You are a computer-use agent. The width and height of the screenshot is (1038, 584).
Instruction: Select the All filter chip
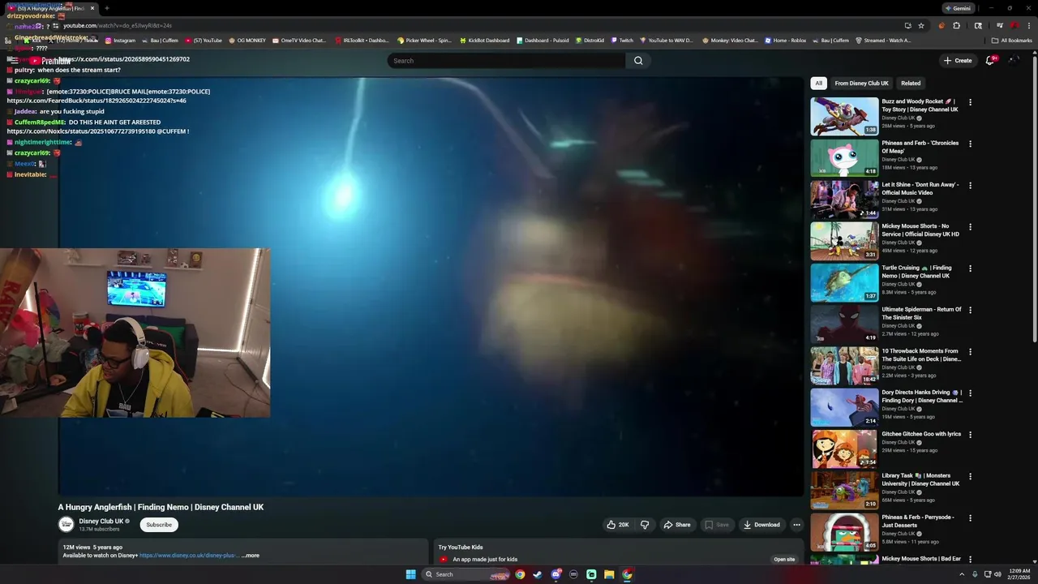point(819,84)
